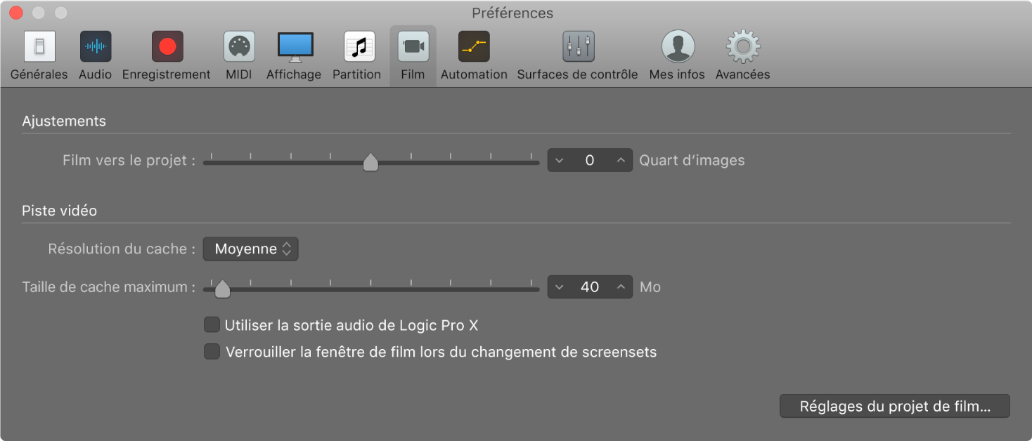This screenshot has height=441, width=1032.
Task: Open the Générales preferences tab
Action: (x=39, y=46)
